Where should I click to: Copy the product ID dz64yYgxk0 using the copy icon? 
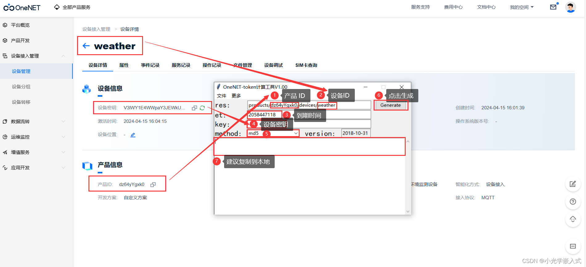(x=153, y=184)
